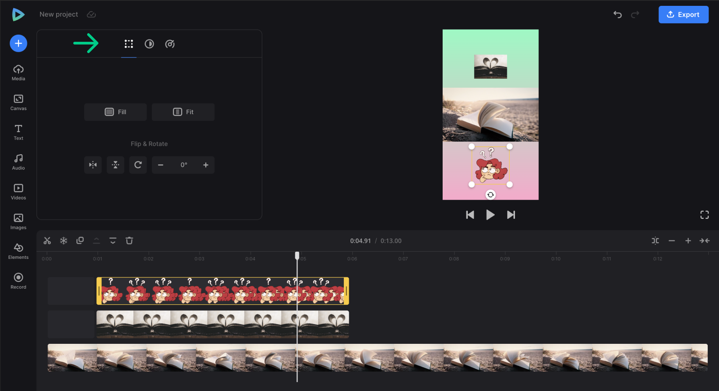Rotate the clip 90 degrees clockwise

pos(138,165)
